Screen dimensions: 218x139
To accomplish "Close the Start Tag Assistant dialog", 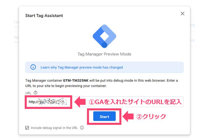I will point(182,14).
